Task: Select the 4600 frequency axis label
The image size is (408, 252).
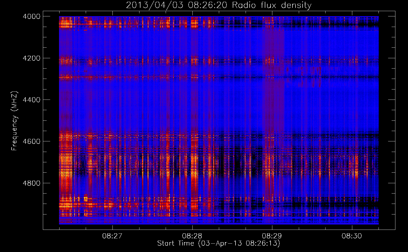Action: click(32, 141)
